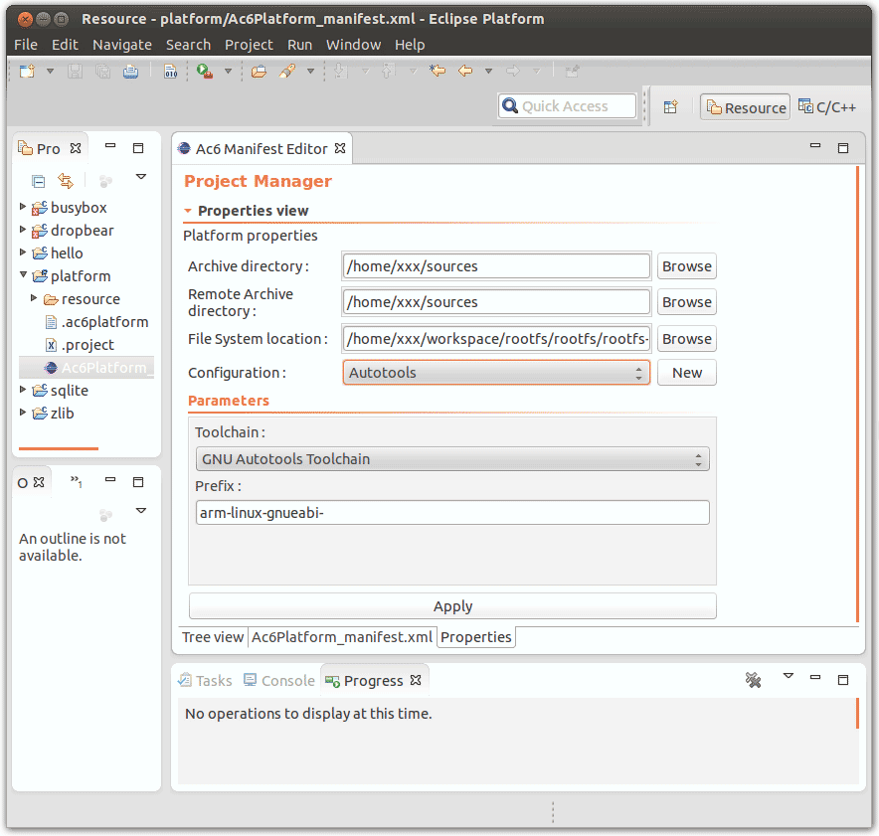Click the Back navigation arrow icon
Screen dimensions: 879x836
[465, 72]
